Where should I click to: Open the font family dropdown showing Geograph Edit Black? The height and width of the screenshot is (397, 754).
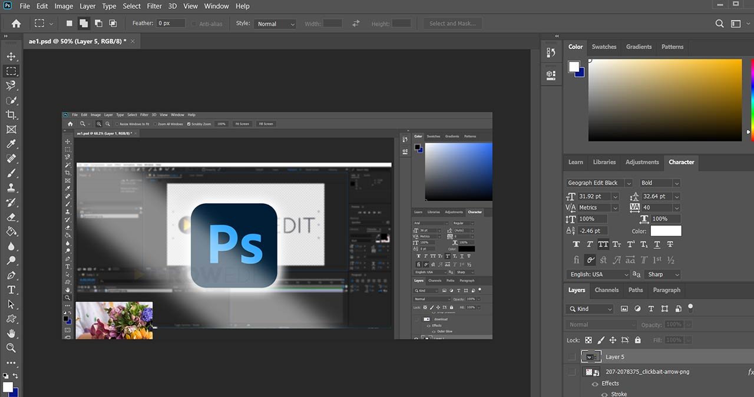point(599,183)
